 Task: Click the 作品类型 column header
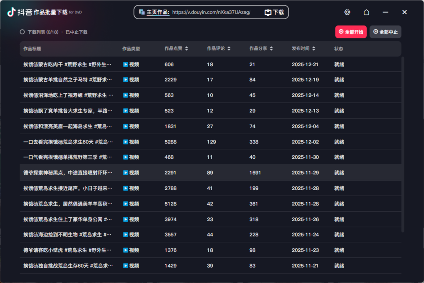[131, 49]
